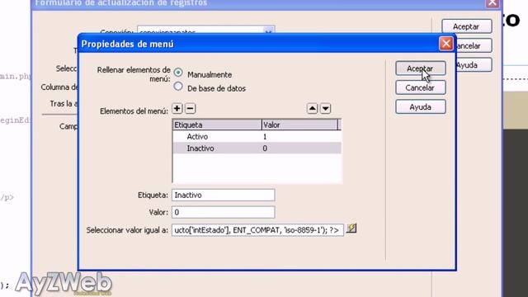
Task: Add a new menu element with plus button
Action: tap(177, 108)
